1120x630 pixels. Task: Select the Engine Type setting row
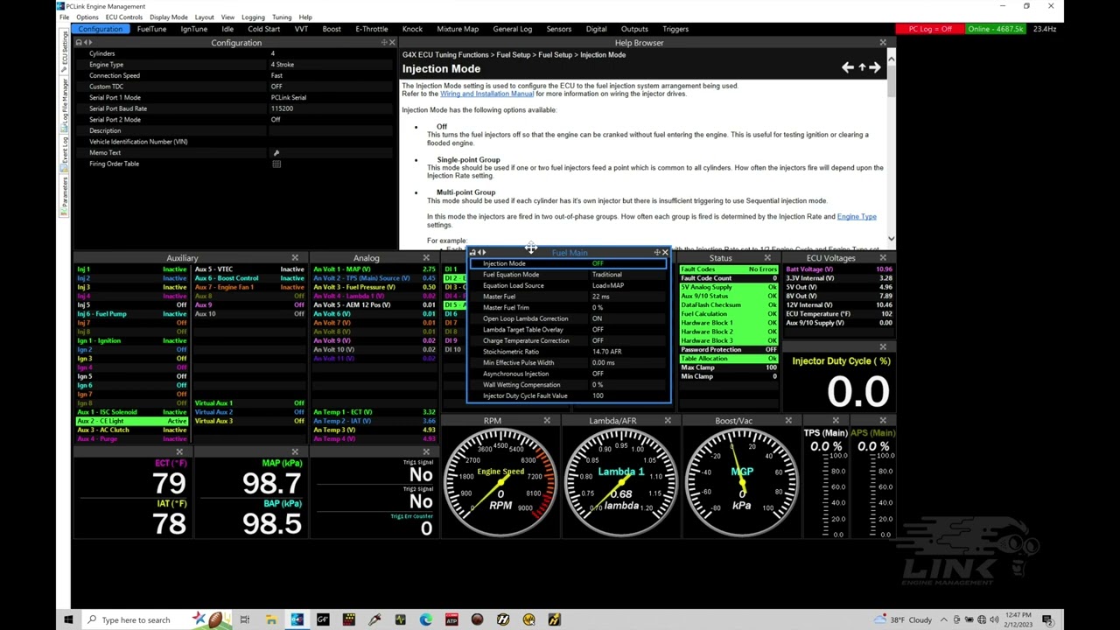coord(234,65)
